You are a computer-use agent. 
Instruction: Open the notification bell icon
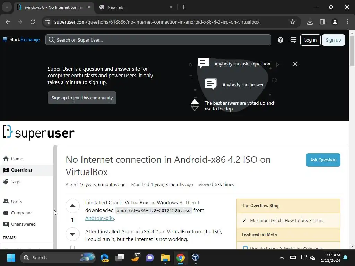[346, 258]
